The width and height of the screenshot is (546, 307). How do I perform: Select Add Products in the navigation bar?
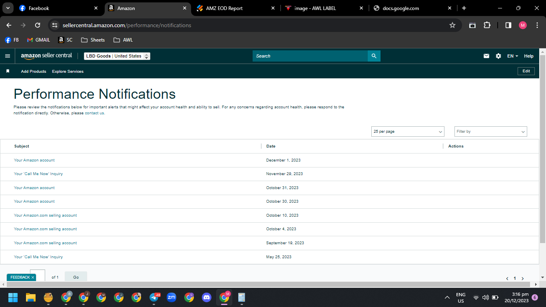tap(34, 72)
